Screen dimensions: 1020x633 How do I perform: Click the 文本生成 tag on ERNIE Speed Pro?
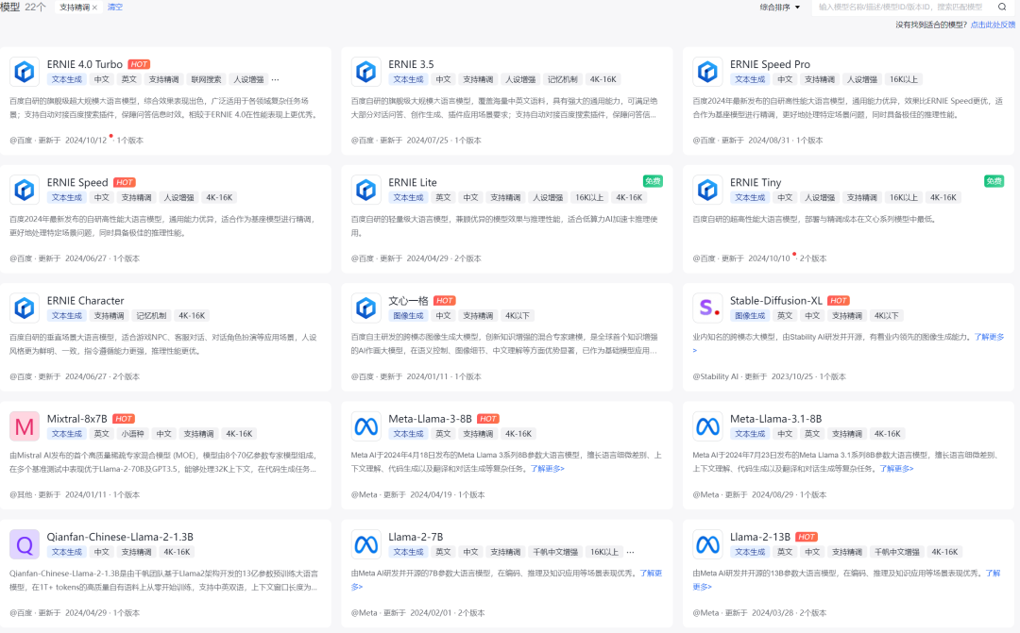(x=750, y=80)
